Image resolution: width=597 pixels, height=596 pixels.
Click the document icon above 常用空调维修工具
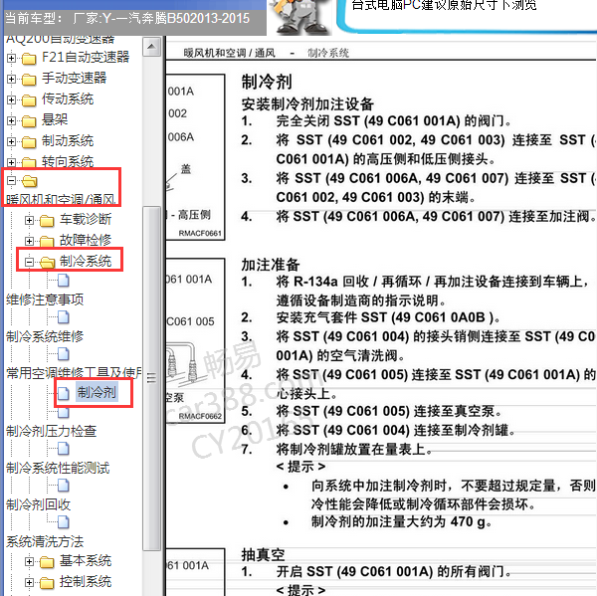pos(64,354)
